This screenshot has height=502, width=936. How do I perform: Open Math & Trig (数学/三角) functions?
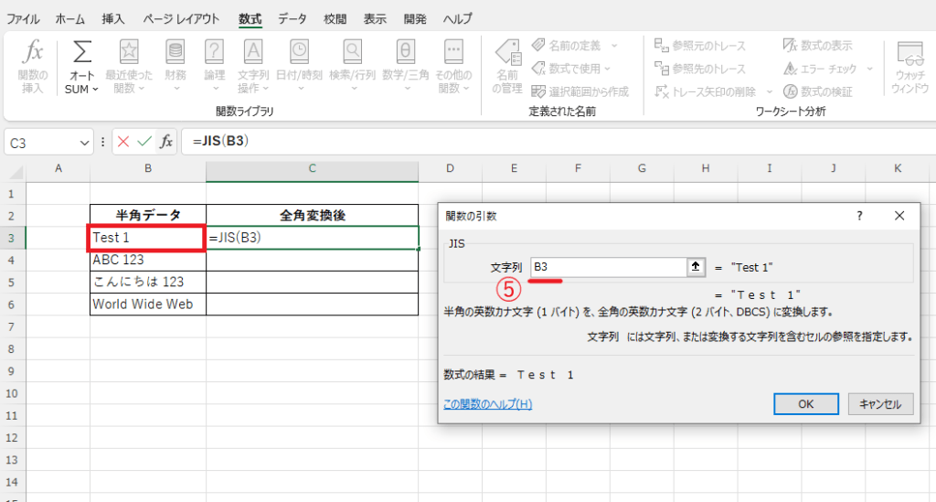coord(406,66)
